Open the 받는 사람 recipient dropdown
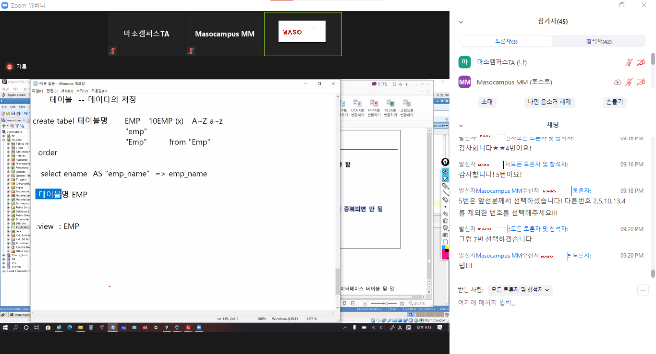This screenshot has width=656, height=354. (520, 290)
